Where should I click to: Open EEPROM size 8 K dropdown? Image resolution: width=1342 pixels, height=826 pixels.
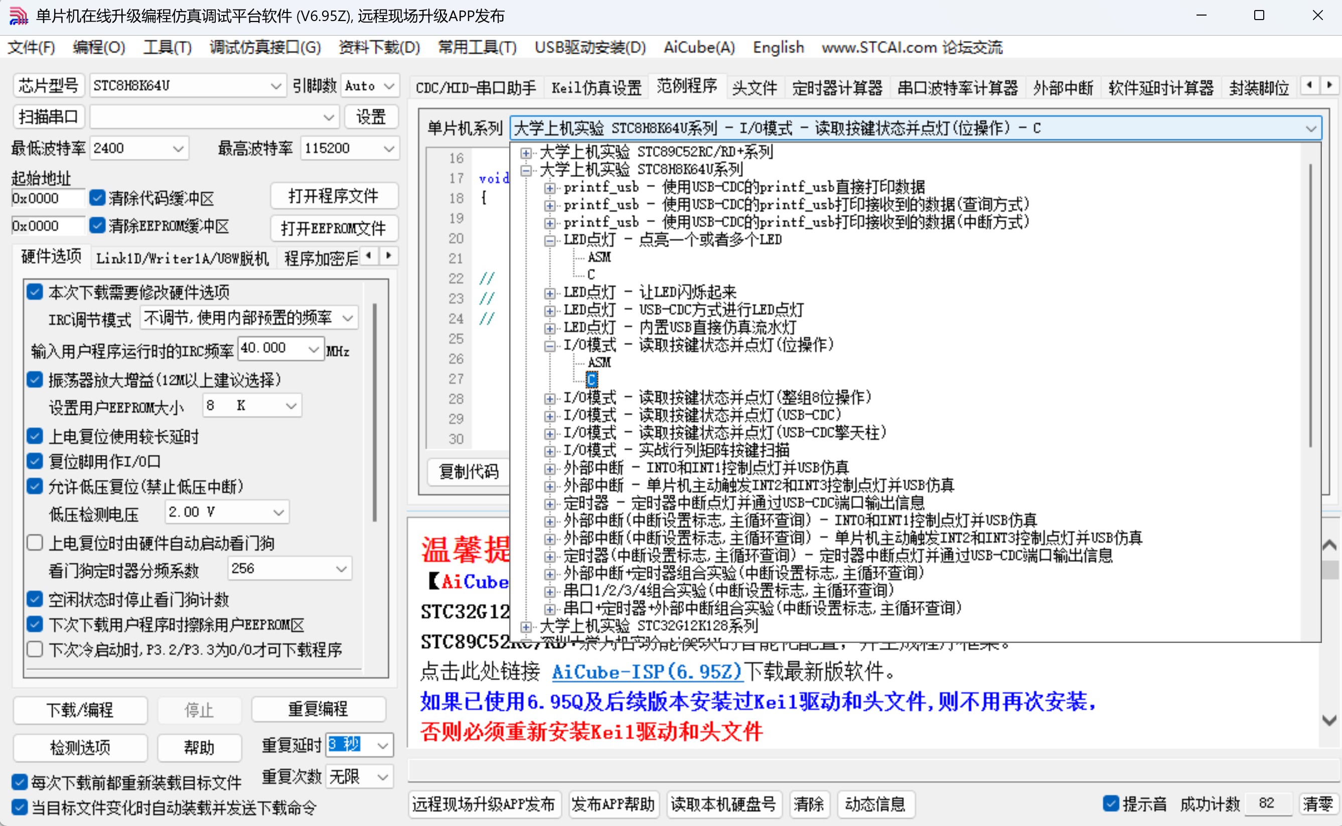pyautogui.click(x=252, y=405)
